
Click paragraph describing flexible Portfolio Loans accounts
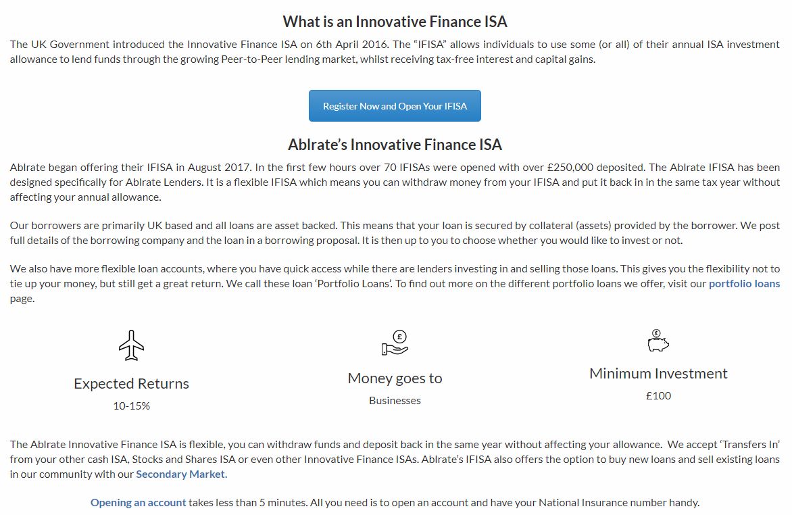tap(395, 284)
